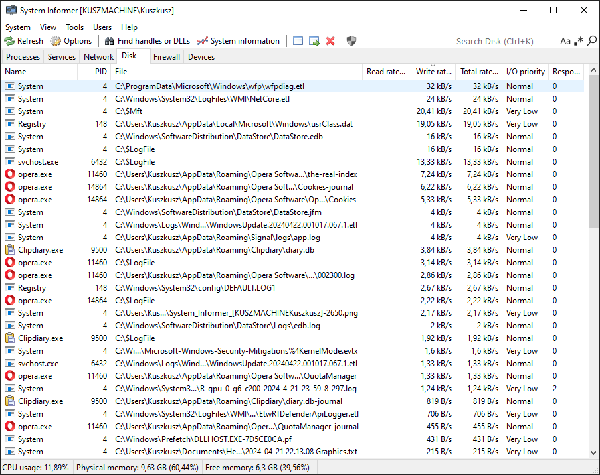600x475 pixels.
Task: Click Opera icon on 002300.log row
Action: click(x=10, y=275)
